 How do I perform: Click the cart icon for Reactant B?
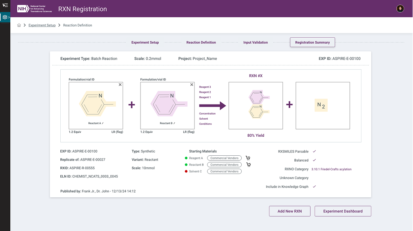pyautogui.click(x=249, y=165)
